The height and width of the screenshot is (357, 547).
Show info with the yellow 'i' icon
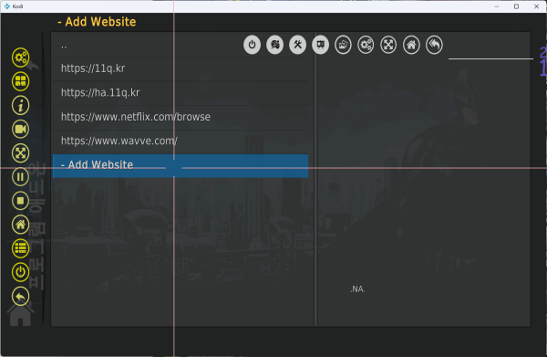coord(21,105)
